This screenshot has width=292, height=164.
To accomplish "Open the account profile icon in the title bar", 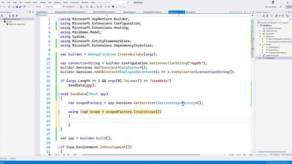I will tap(273, 2).
